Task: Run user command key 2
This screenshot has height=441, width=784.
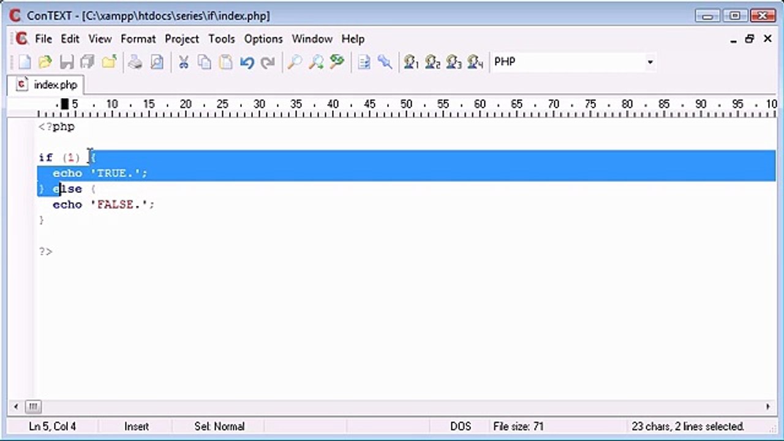Action: [433, 62]
